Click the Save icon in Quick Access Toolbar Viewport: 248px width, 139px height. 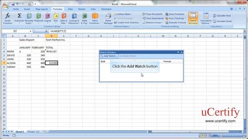pyautogui.click(x=13, y=4)
